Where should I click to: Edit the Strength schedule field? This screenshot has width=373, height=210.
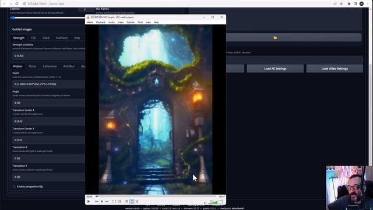(x=48, y=56)
